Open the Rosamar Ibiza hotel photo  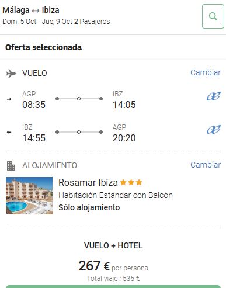click(x=29, y=196)
